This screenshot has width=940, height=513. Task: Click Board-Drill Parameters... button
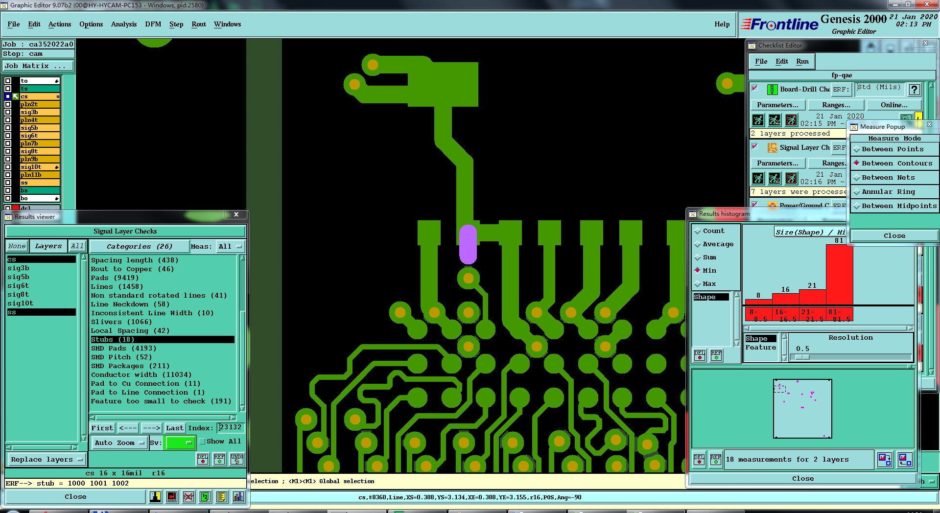pyautogui.click(x=777, y=105)
